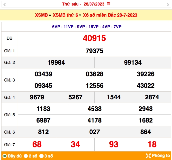
Task: Click the Giải 4 number 9679
Action: [x=37, y=97]
